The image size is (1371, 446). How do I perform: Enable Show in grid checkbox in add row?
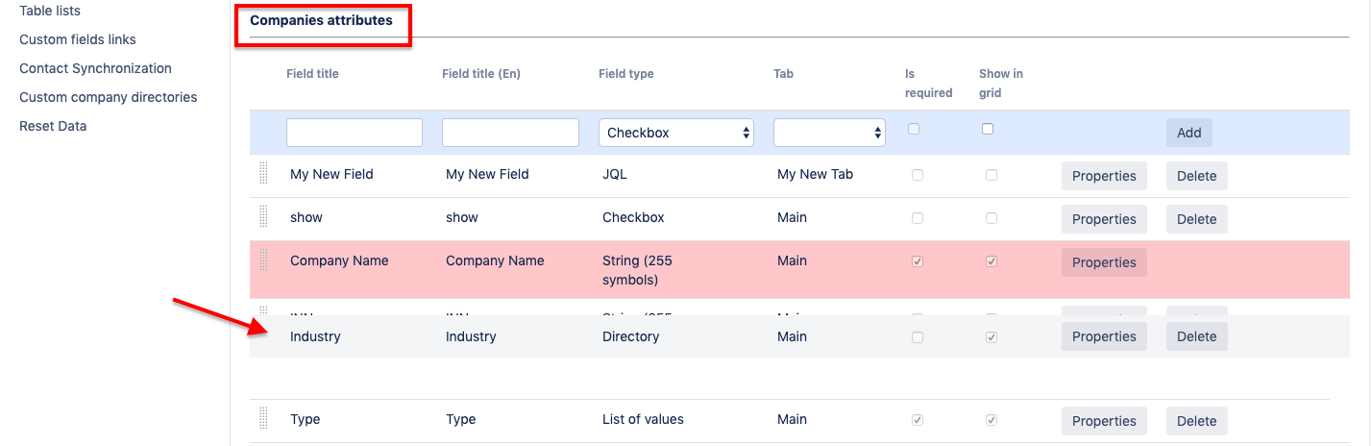(988, 129)
